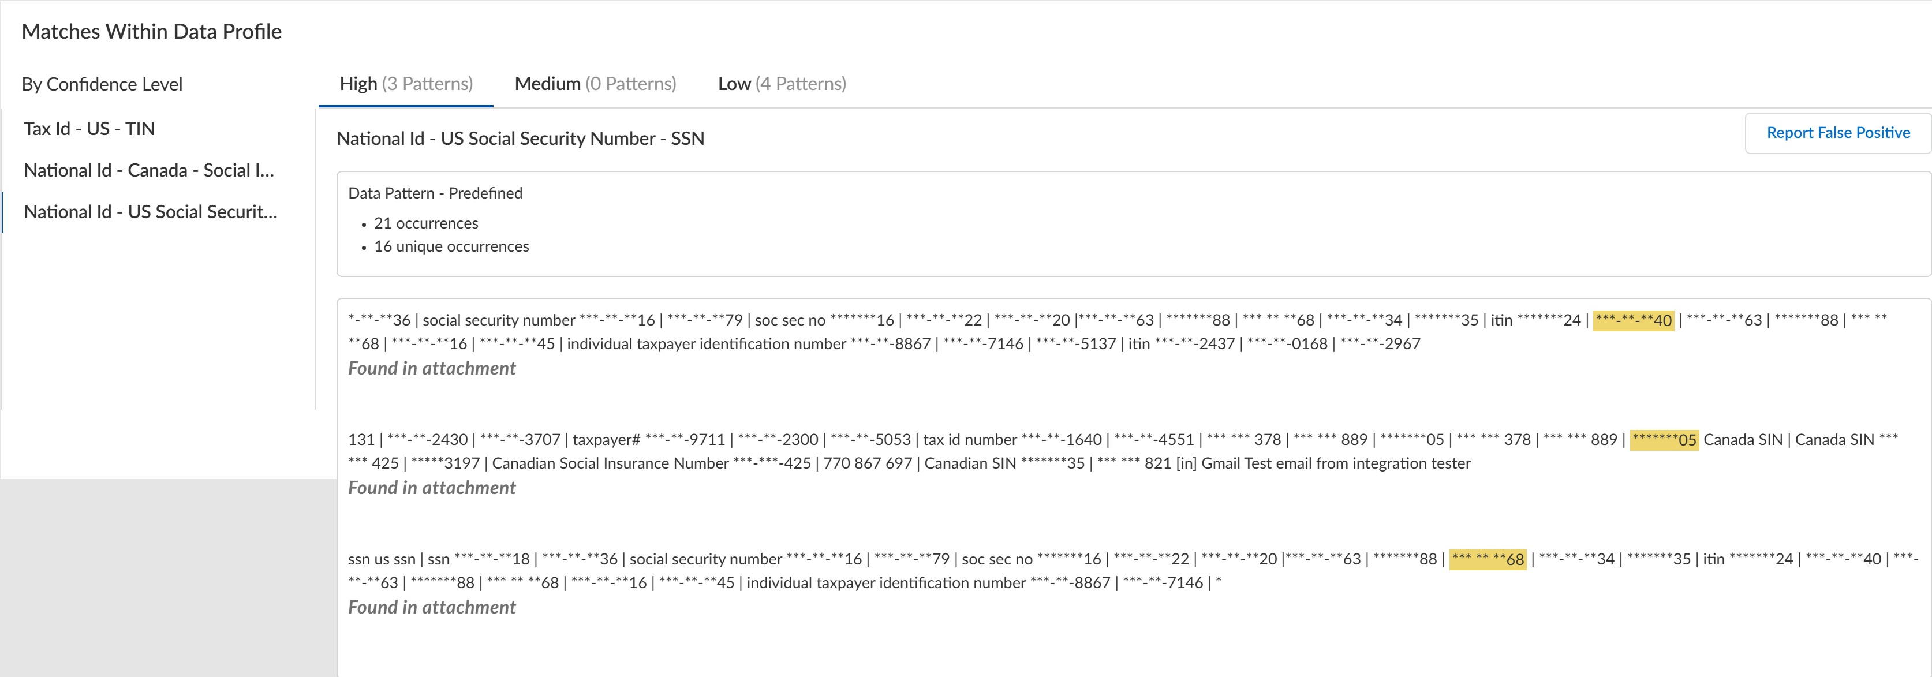Click the highlighted match ending in 05
Image resolution: width=1932 pixels, height=677 pixels.
pos(1664,440)
